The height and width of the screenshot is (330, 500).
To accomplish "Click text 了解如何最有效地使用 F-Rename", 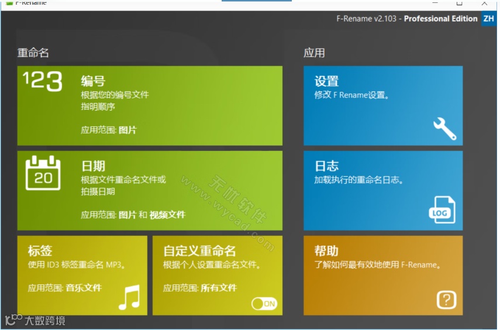I will (378, 264).
